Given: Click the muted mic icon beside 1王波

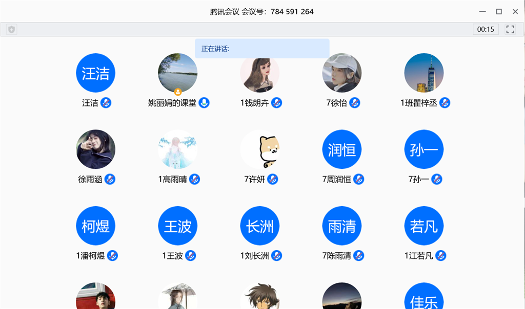Looking at the screenshot, I should pyautogui.click(x=191, y=256).
